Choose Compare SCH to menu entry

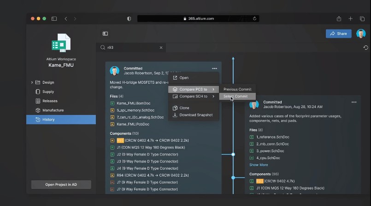[x=194, y=96]
